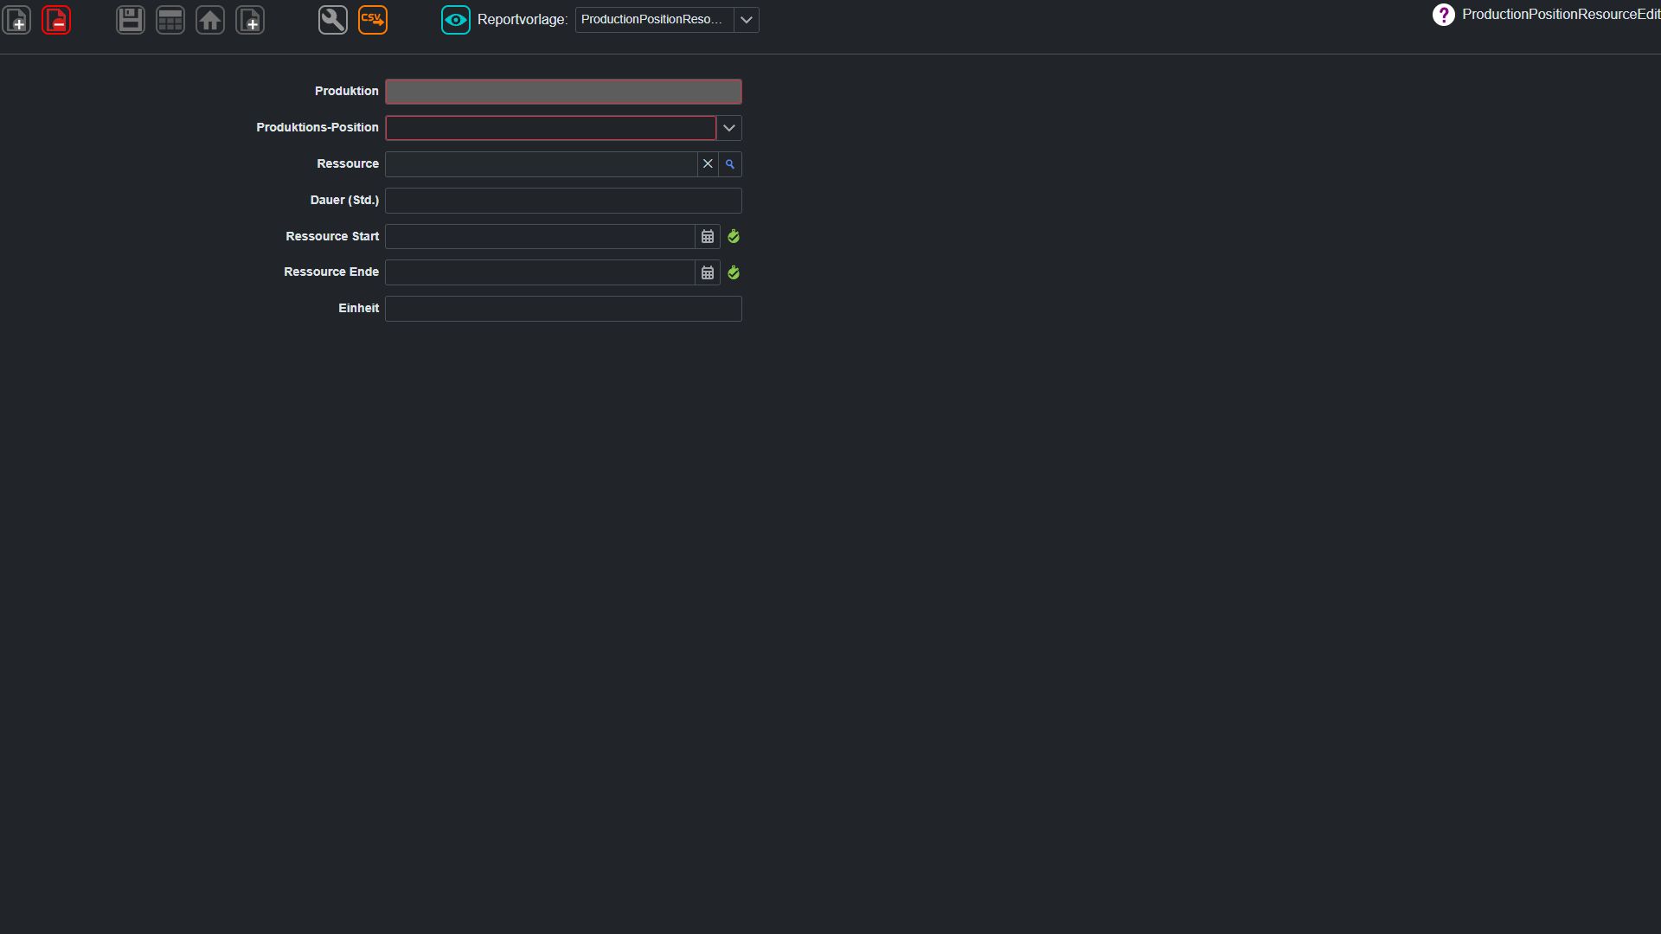Click the purple help question mark icon

click(x=1443, y=15)
